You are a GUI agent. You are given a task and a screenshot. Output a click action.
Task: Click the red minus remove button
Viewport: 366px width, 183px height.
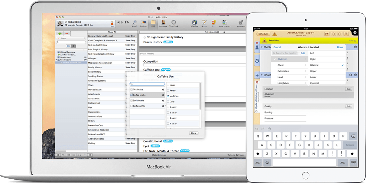[x=68, y=33]
